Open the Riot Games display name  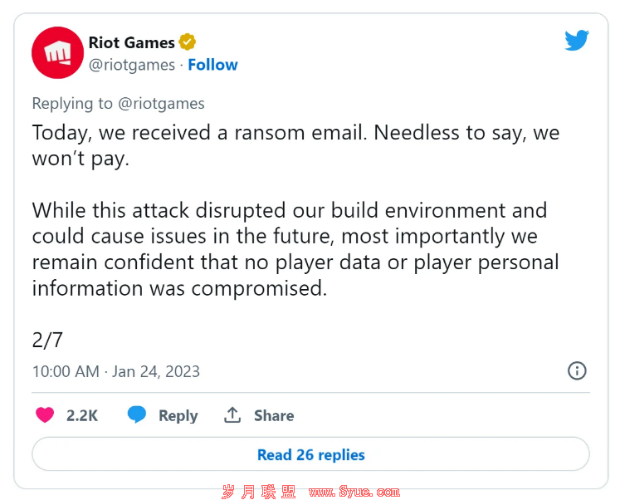(x=132, y=42)
